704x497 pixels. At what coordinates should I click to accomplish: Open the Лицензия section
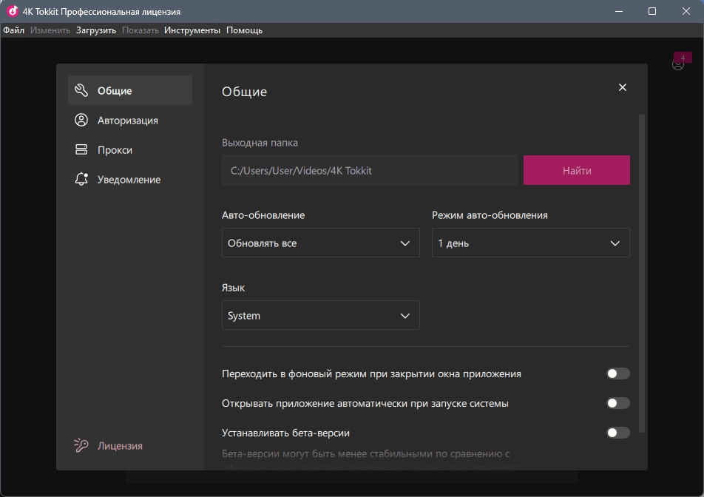[120, 445]
